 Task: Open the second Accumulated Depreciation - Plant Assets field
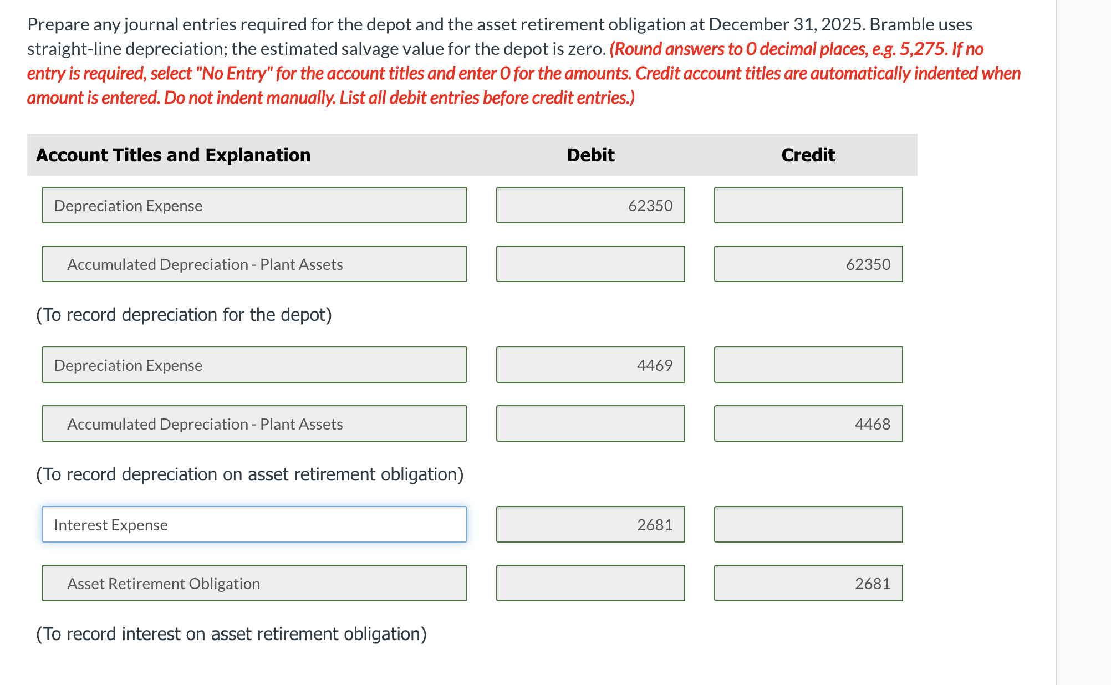point(254,423)
